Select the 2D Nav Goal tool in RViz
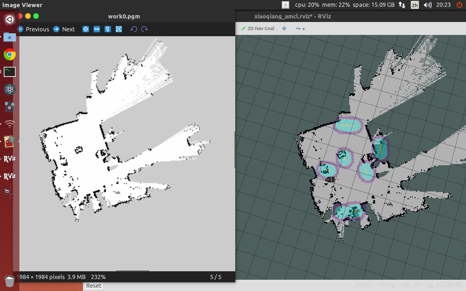Screen dimensions: 466x291 [x=258, y=28]
